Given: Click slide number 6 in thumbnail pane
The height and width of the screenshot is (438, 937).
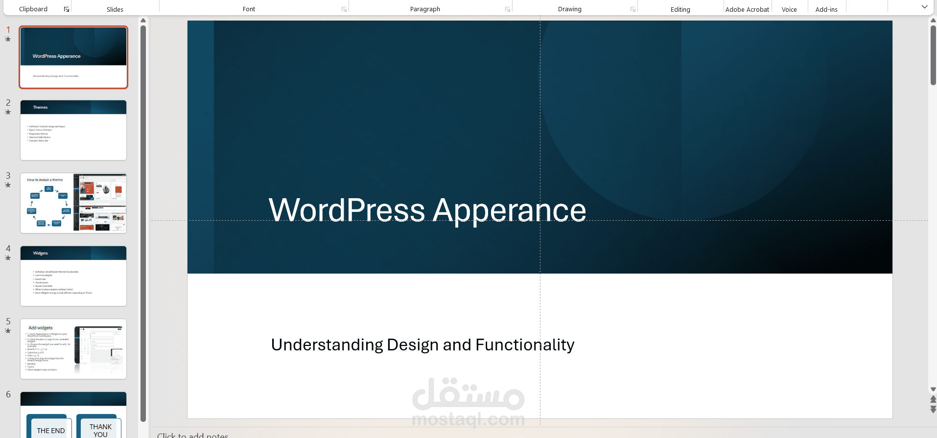Looking at the screenshot, I should pos(8,394).
